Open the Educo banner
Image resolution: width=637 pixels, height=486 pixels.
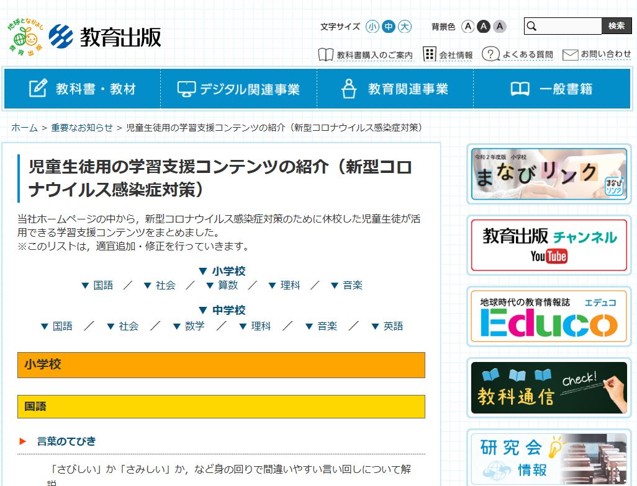(x=548, y=316)
